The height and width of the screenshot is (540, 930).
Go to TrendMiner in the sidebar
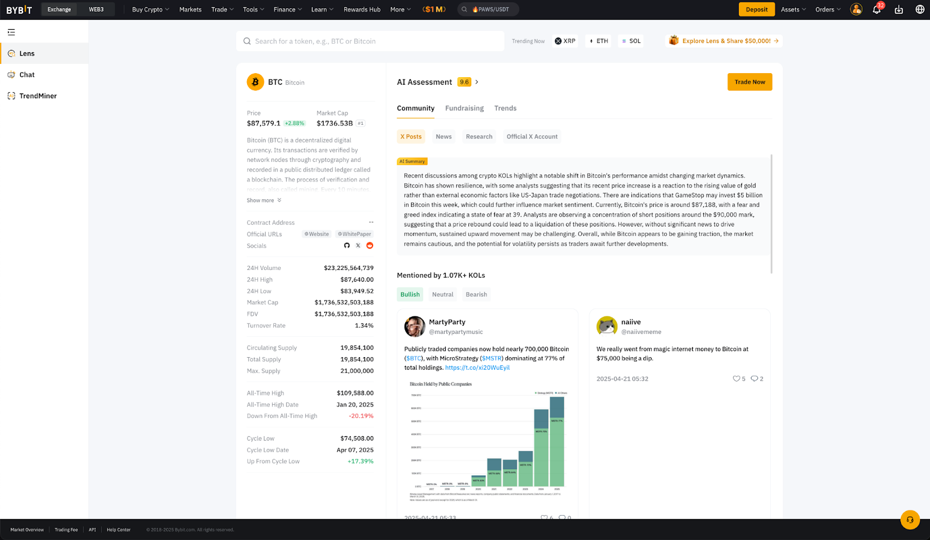tap(44, 96)
